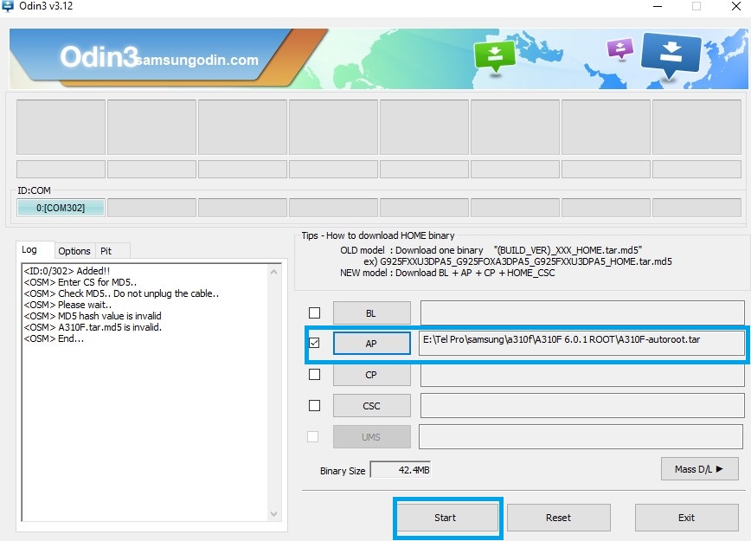Enable the BL checkbox

pos(315,312)
